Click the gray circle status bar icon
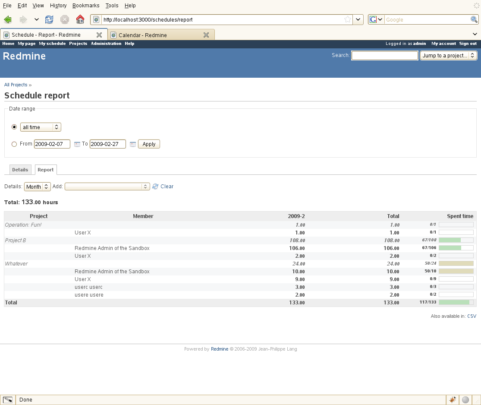481x405 pixels. coord(465,400)
